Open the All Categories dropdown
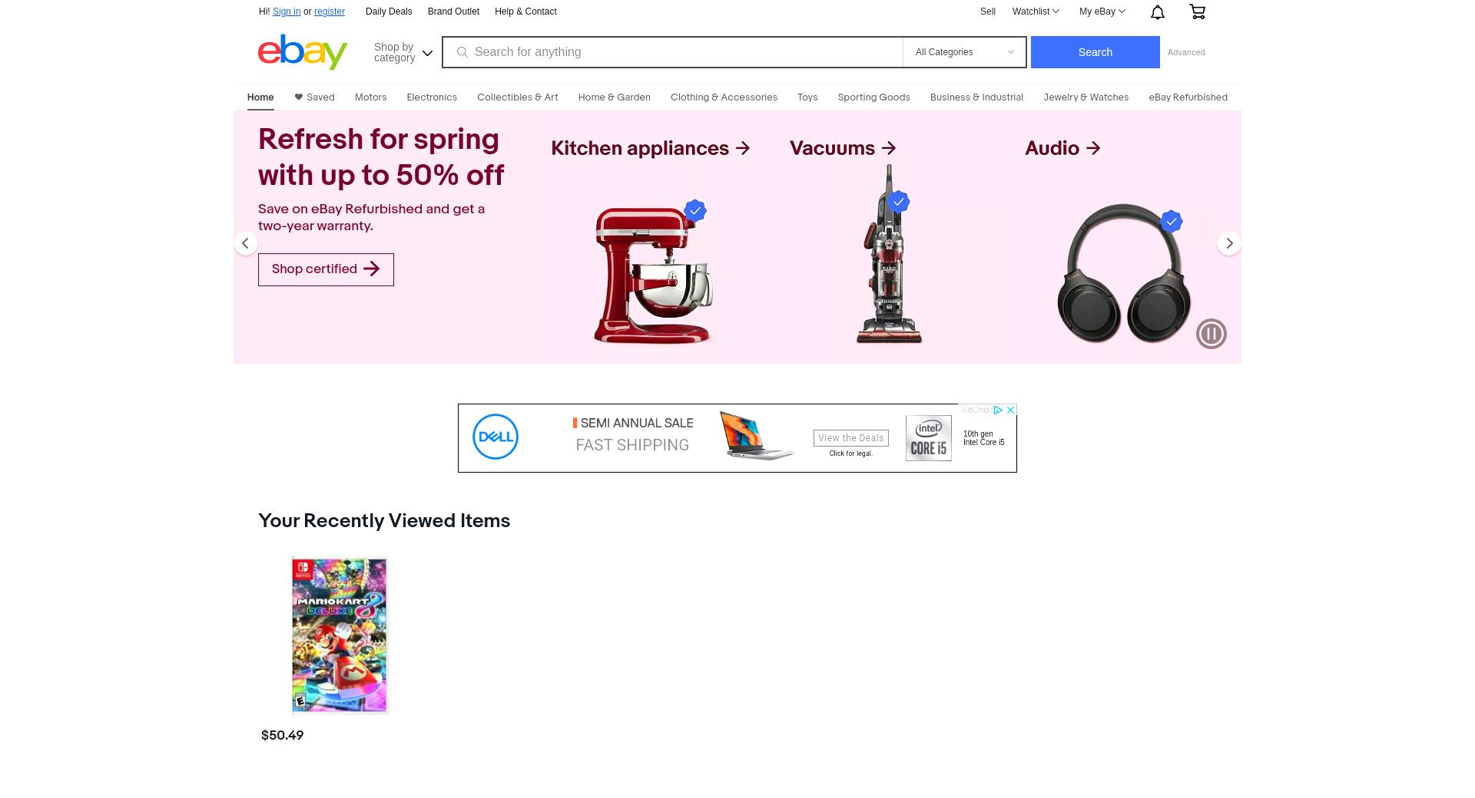Image resolution: width=1475 pixels, height=798 pixels. [964, 52]
